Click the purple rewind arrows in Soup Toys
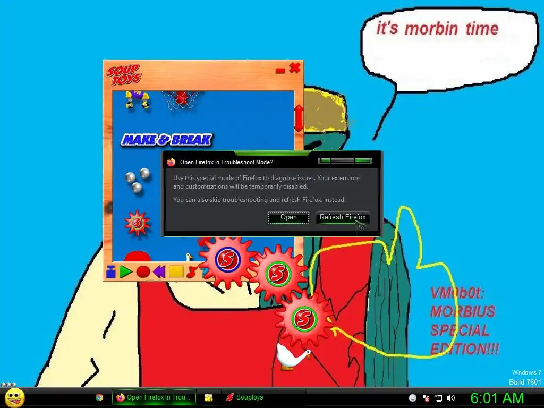The width and height of the screenshot is (544, 408). 159,271
